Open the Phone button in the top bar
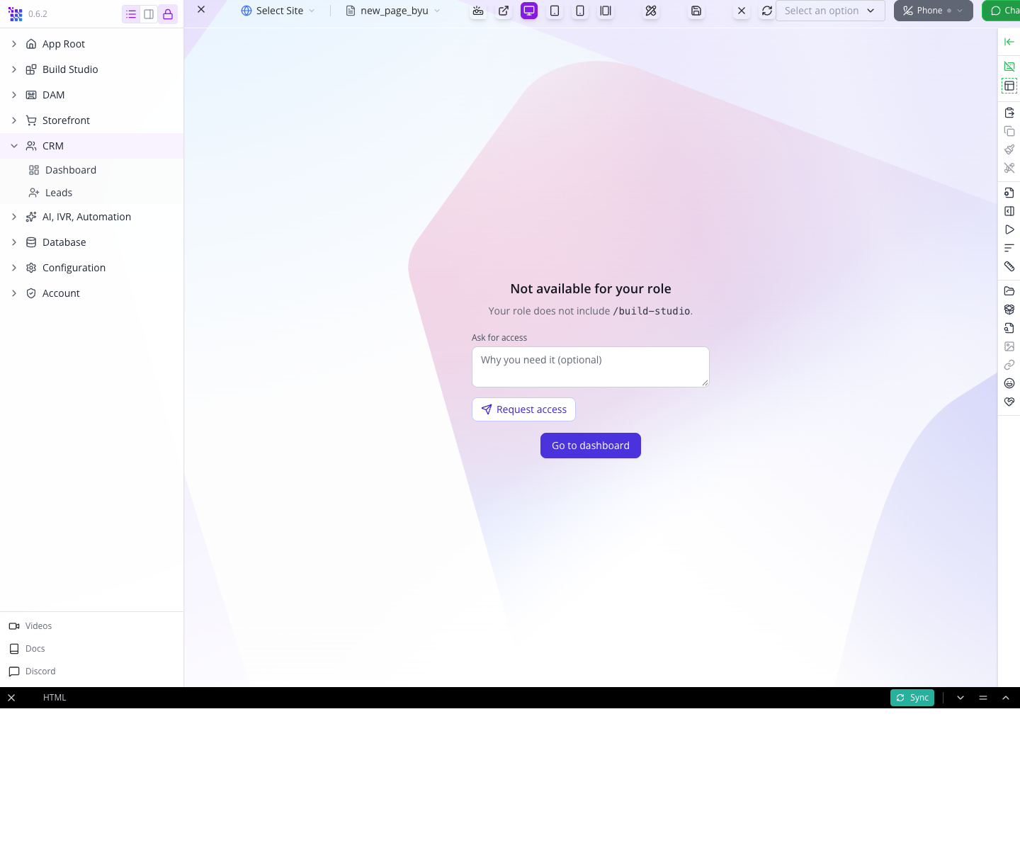The image size is (1020, 850). tap(934, 11)
